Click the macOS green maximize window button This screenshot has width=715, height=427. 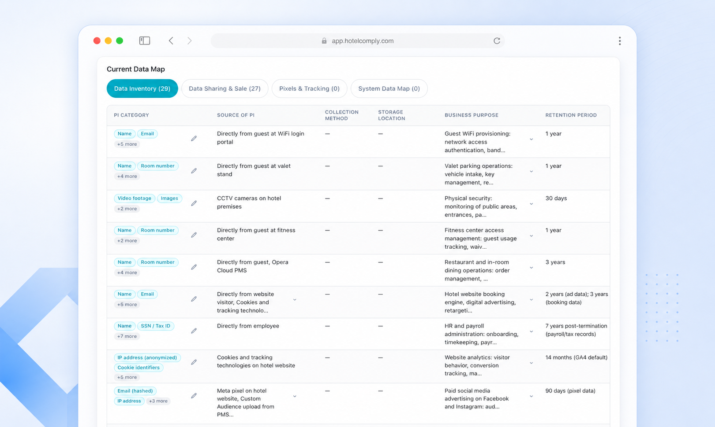point(120,40)
